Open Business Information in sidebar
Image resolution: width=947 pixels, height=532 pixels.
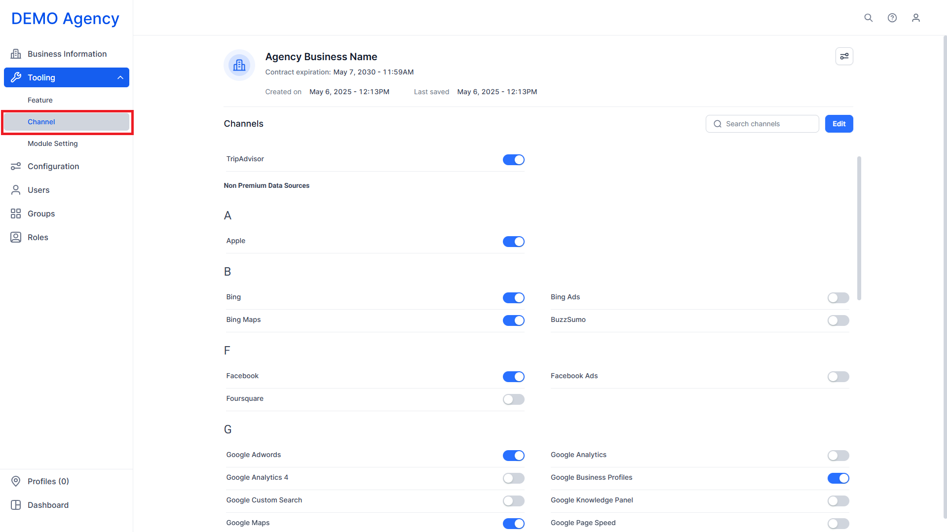[x=67, y=54]
